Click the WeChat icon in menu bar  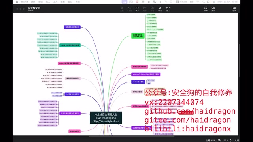[155, 2]
